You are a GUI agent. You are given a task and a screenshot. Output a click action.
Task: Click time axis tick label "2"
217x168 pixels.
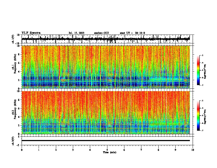coord(56,150)
